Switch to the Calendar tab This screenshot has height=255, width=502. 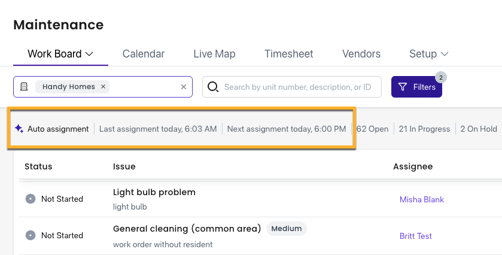[144, 54]
